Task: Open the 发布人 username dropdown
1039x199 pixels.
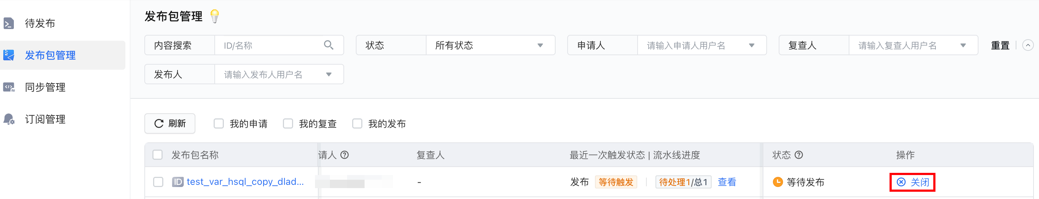Action: click(279, 74)
